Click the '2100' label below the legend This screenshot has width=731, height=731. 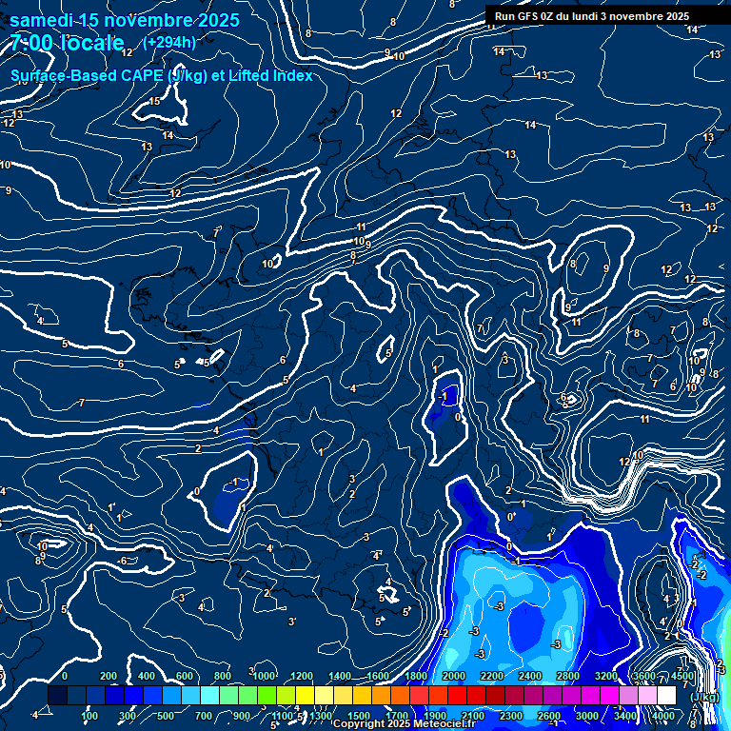473,716
